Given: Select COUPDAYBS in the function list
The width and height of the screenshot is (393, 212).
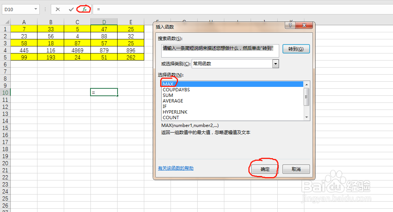Looking at the screenshot, I should tap(232, 89).
